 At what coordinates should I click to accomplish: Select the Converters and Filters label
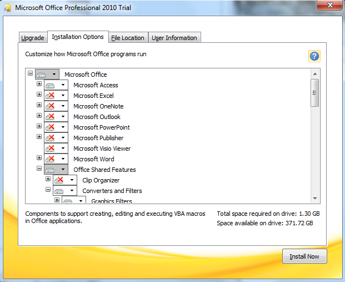coord(112,191)
